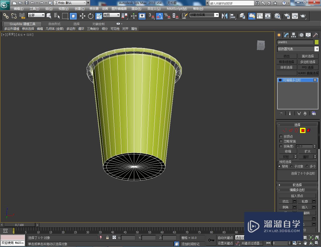Toggle Percent Snap
This screenshot has height=247, width=321.
(168, 16)
